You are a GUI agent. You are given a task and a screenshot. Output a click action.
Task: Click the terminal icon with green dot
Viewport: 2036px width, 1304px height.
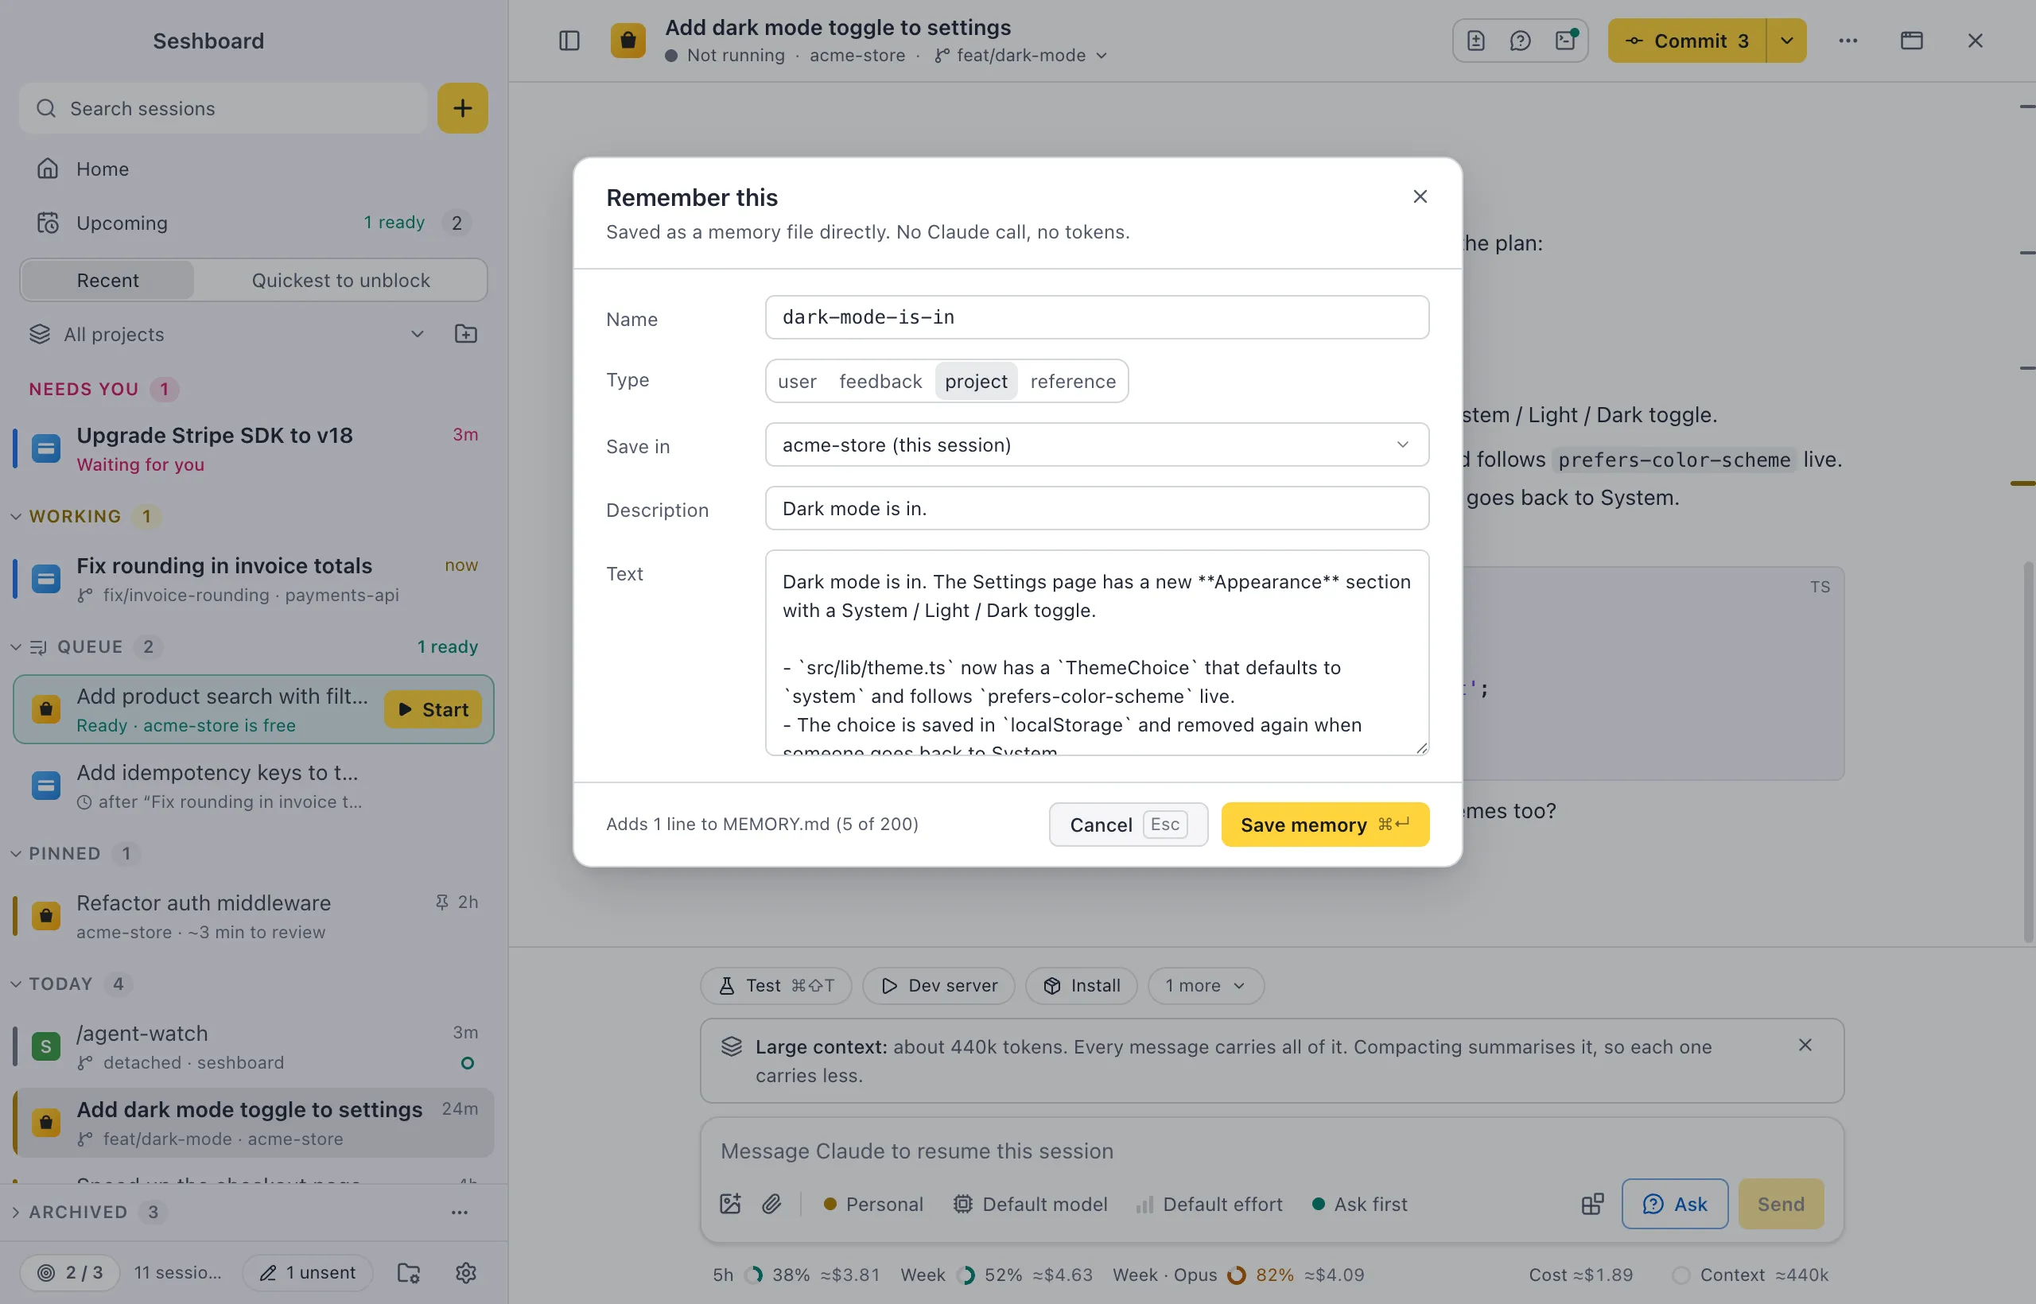tap(1566, 41)
